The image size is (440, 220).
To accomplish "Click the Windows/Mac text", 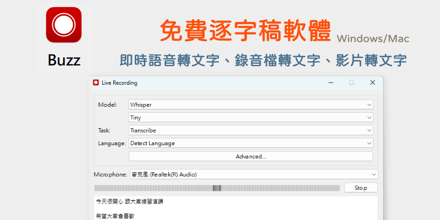I will click(373, 38).
